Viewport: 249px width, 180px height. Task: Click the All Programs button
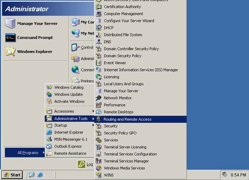pos(25,153)
